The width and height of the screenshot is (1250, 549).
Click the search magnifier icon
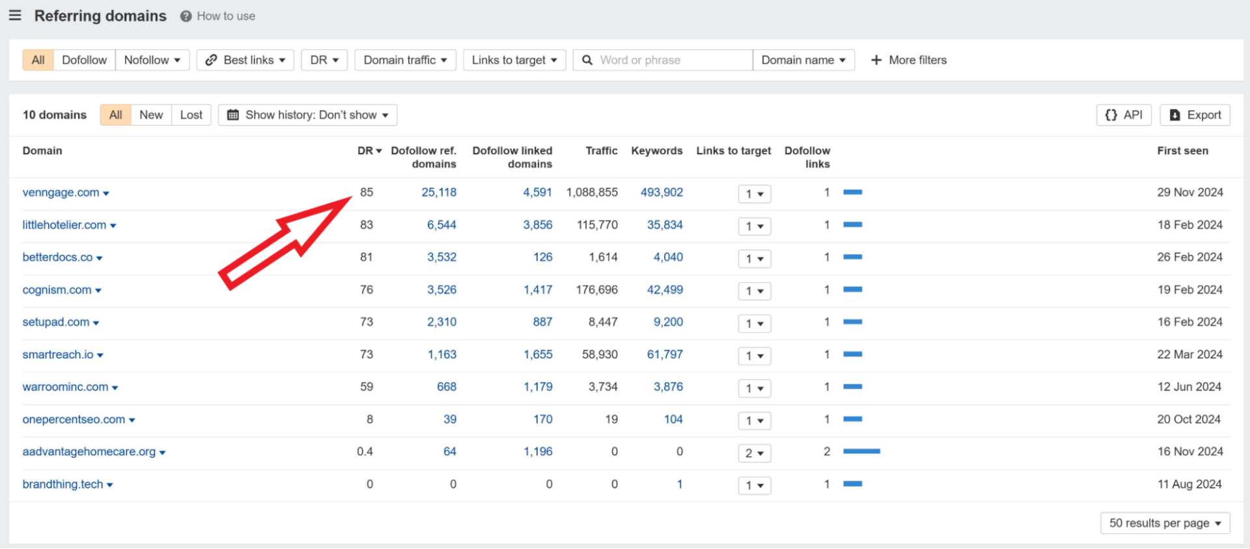[x=587, y=60]
